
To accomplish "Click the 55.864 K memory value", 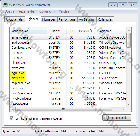I will (88, 78).
